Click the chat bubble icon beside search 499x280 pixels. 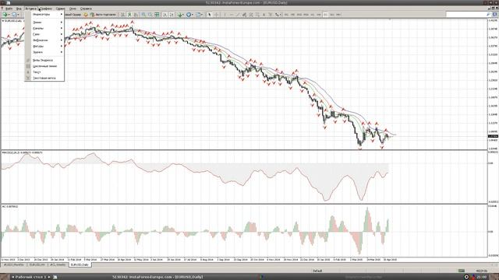click(x=495, y=14)
